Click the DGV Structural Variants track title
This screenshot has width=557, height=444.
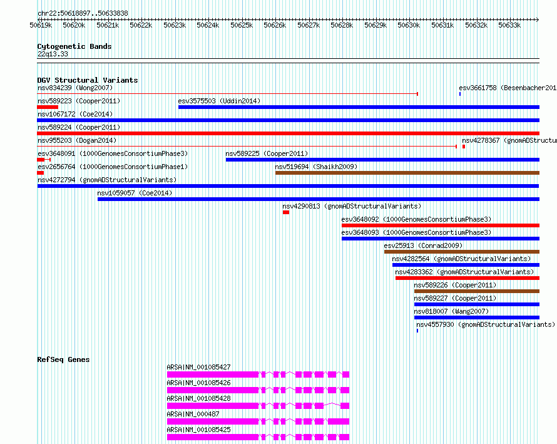88,80
